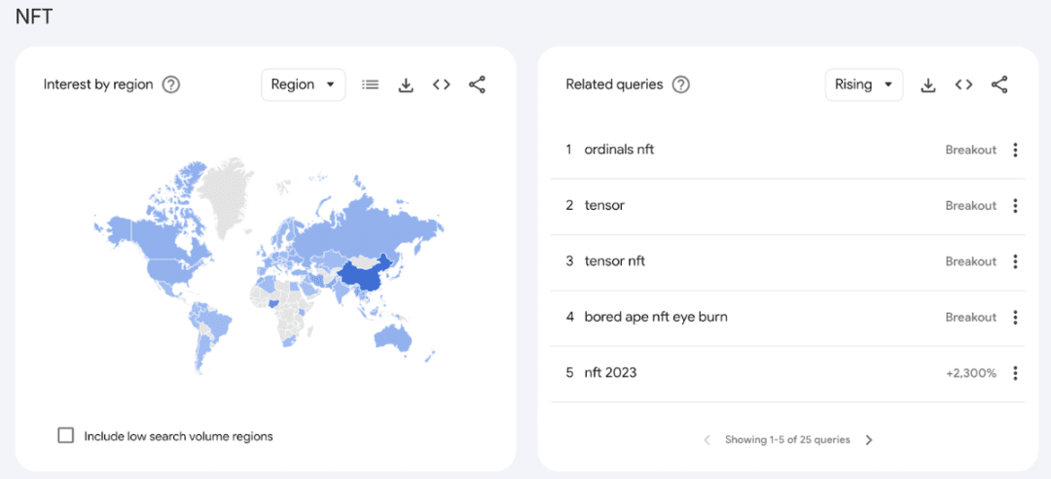Screen dimensions: 1051x479
Task: Enable Include low search volume regions
Action: point(66,435)
